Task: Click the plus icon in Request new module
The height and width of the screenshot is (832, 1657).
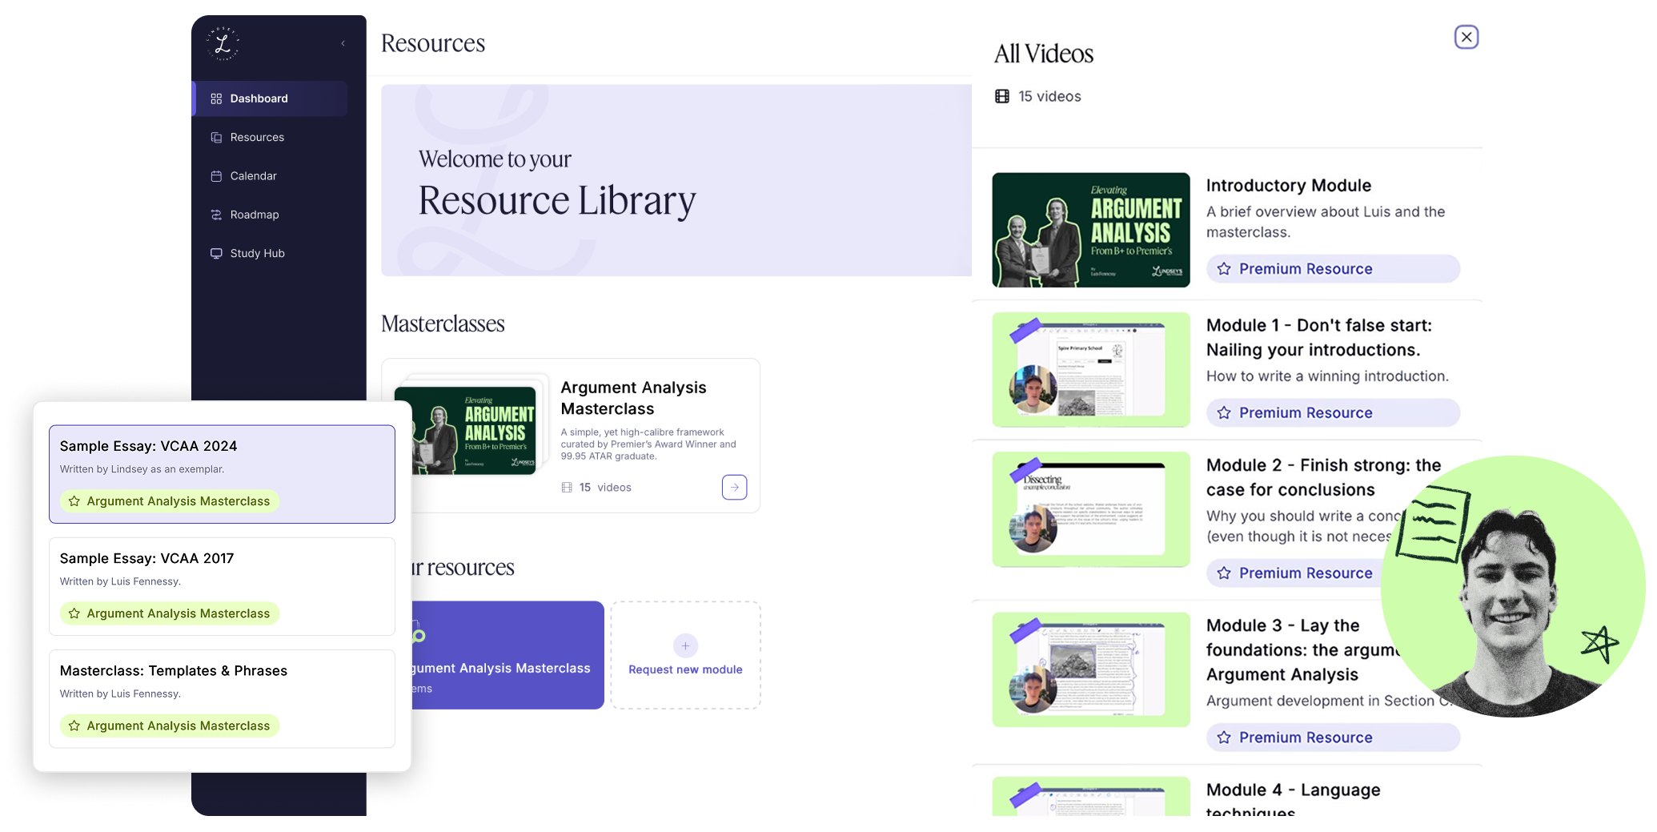Action: tap(685, 645)
